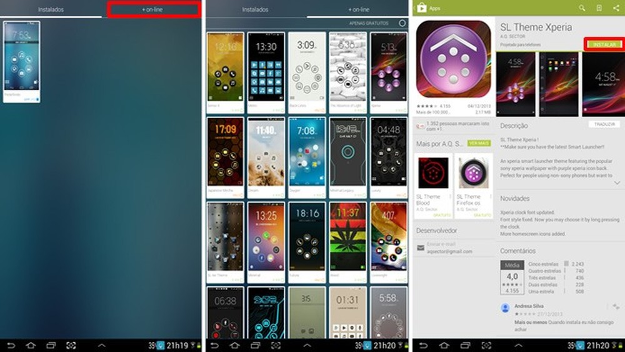The width and height of the screenshot is (625, 352).
Task: Open the yellow theme thumbnail showing 12:16
Action: 225,73
